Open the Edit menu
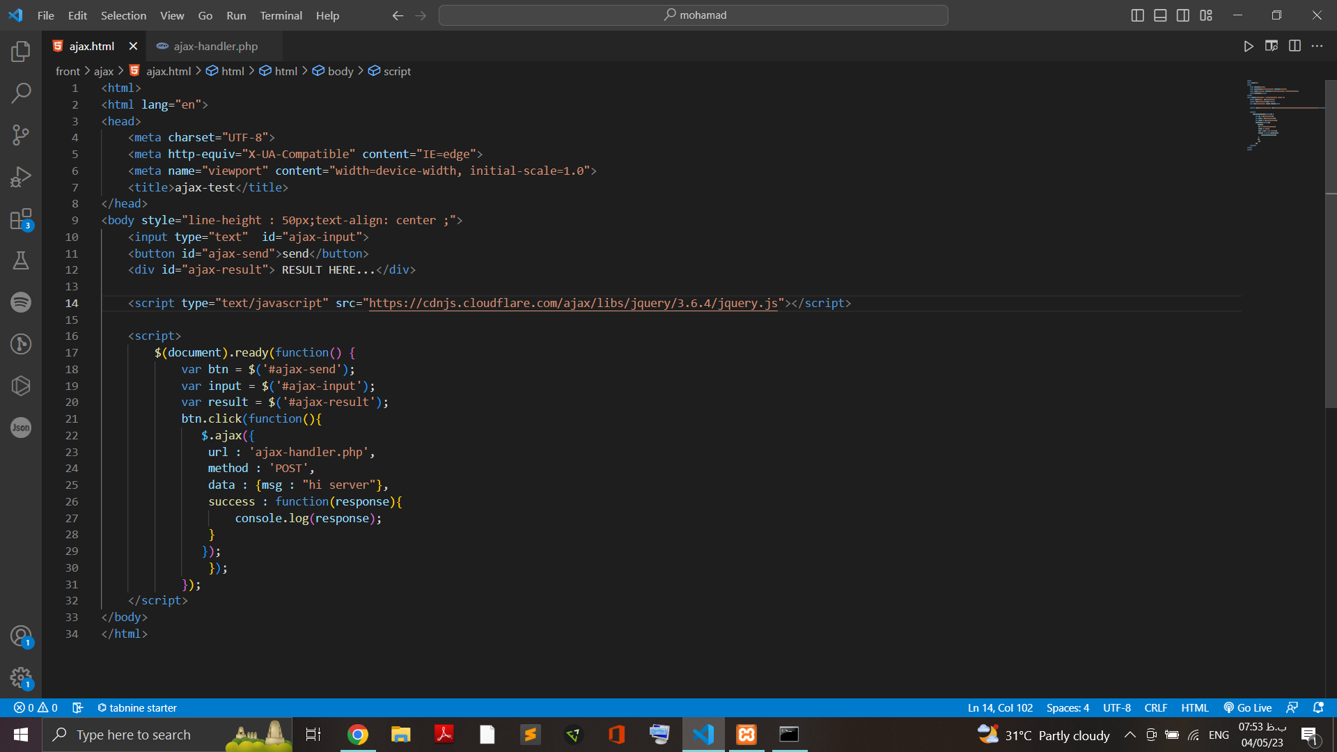1337x752 pixels. 77,15
